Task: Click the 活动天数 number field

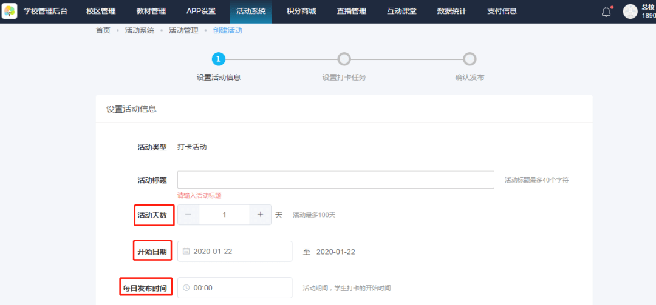Action: tap(224, 215)
